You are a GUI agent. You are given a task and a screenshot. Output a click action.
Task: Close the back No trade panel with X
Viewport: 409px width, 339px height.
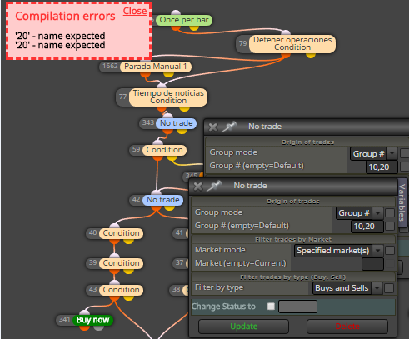(213, 127)
